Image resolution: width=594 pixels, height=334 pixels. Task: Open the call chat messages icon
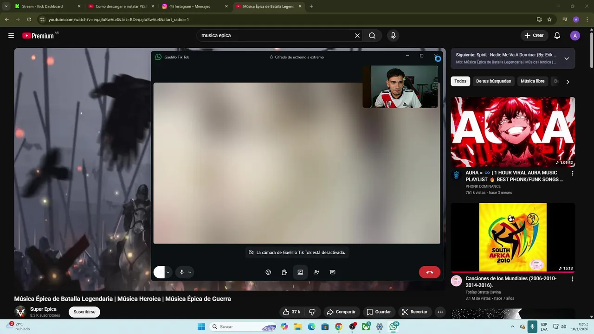(x=333, y=272)
